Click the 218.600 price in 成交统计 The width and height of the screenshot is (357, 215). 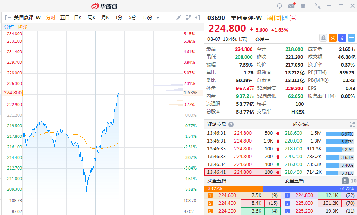[293, 133]
